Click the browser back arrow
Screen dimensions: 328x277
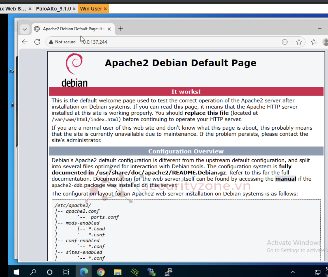click(x=25, y=42)
